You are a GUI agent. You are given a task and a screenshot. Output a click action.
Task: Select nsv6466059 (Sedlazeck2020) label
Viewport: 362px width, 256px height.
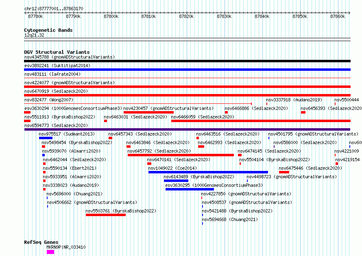point(203,117)
